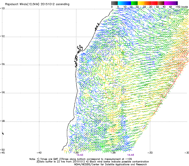Click the gray 0-5 knots color segment
The image size is (189, 166).
click(x=114, y=3)
